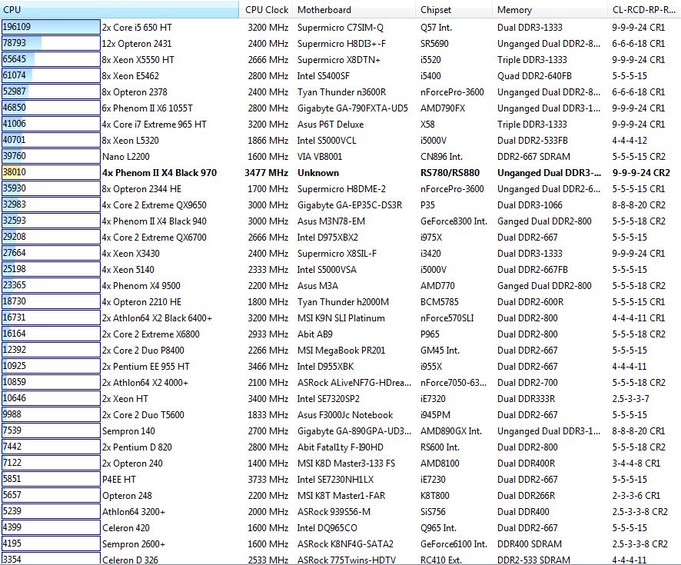This screenshot has height=565, width=681.
Task: Select the 4x Core 2 Extreme QX9650 entry
Action: tap(154, 205)
